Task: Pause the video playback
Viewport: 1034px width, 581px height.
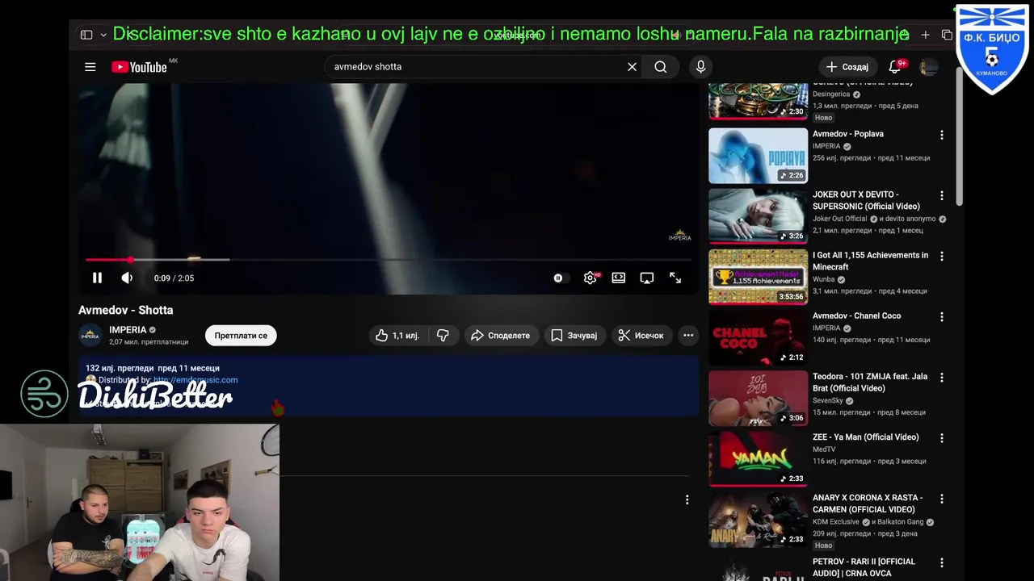Action: tap(97, 278)
